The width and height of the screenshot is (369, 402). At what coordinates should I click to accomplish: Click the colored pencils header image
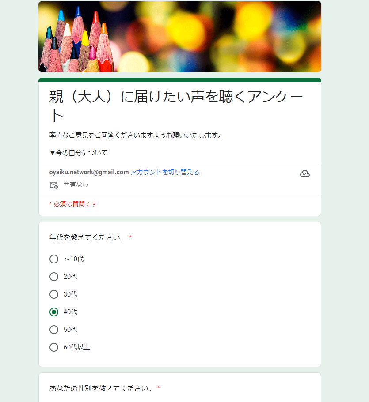point(180,37)
